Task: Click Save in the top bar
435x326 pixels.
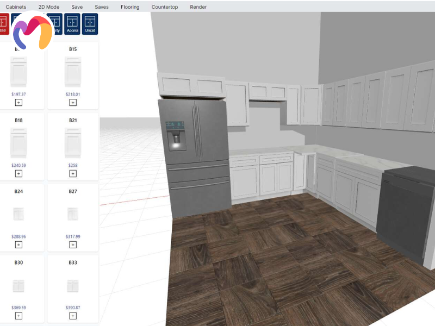Action: pos(77,7)
